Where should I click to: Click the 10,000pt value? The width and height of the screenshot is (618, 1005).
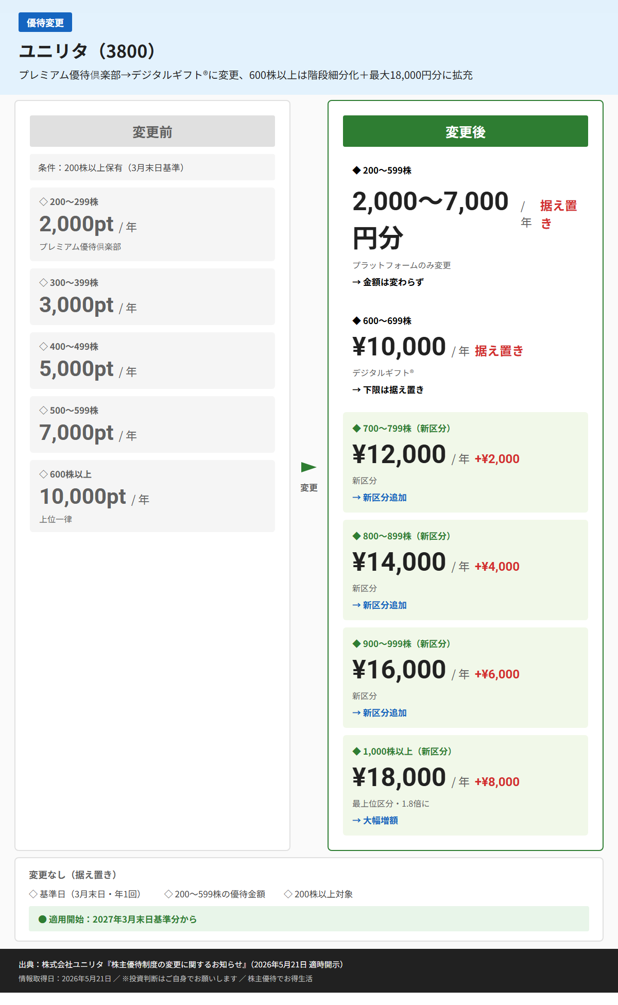82,497
